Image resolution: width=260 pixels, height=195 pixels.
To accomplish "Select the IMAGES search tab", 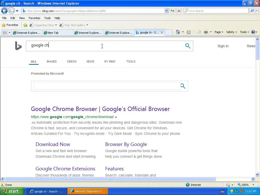I will [x=52, y=61].
